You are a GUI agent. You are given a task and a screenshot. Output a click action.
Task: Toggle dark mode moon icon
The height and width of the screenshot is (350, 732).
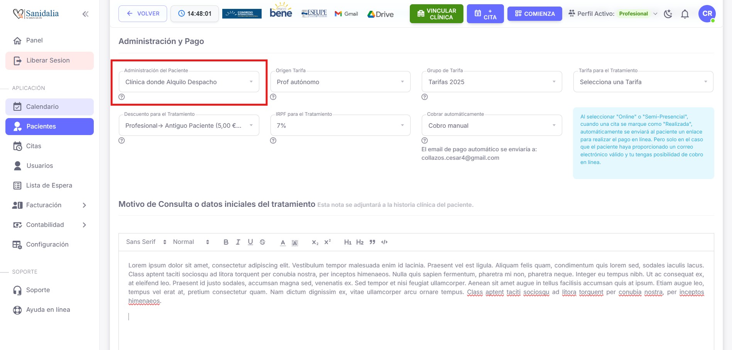click(x=668, y=14)
